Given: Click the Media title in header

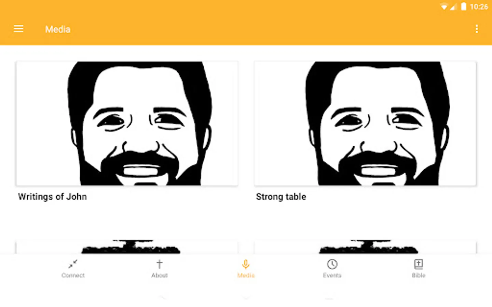Looking at the screenshot, I should click(x=58, y=29).
